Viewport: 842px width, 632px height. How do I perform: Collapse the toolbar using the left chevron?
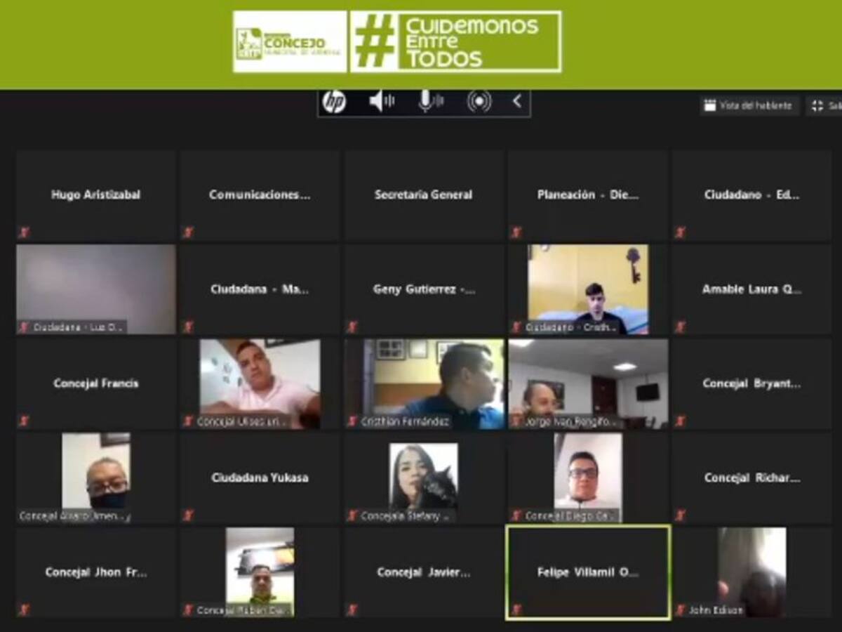click(516, 101)
